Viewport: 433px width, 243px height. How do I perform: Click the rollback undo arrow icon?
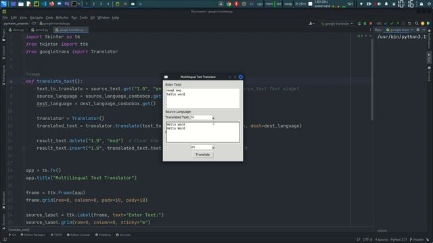pos(409,24)
